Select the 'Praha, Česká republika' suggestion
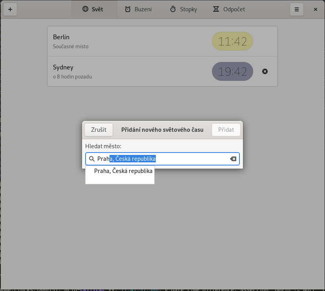 click(123, 171)
